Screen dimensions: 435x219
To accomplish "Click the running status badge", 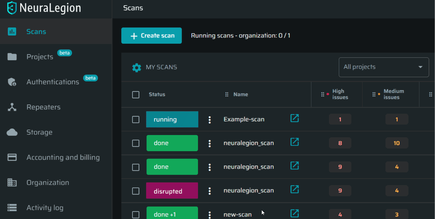I will point(172,120).
